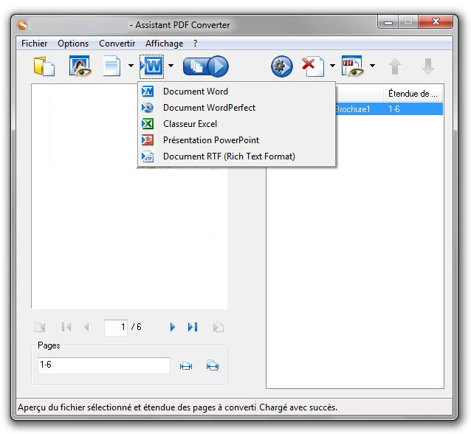Jump to the last preview page
The height and width of the screenshot is (434, 471).
[193, 327]
